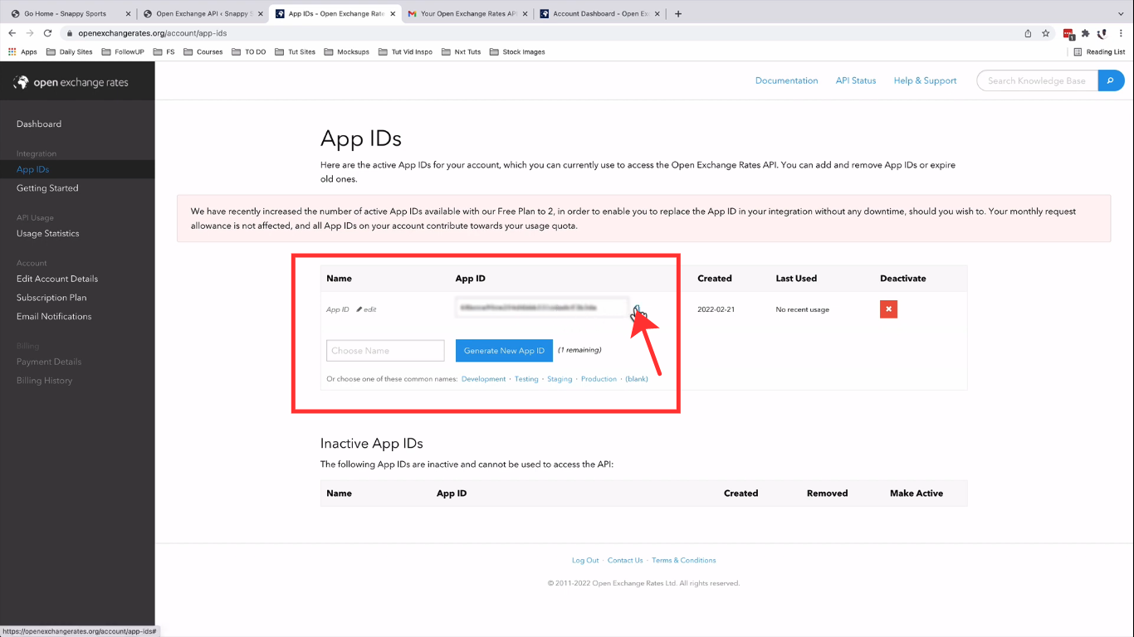Viewport: 1134px width, 637px height.
Task: Open the Reading List
Action: click(x=1099, y=51)
